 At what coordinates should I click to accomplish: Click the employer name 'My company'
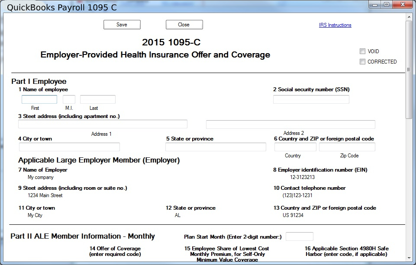pyautogui.click(x=41, y=177)
